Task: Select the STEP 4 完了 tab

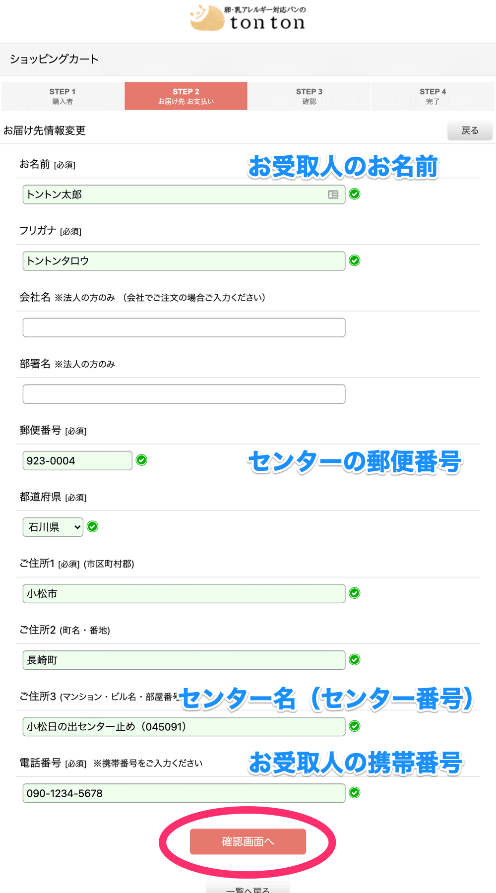Action: point(433,96)
